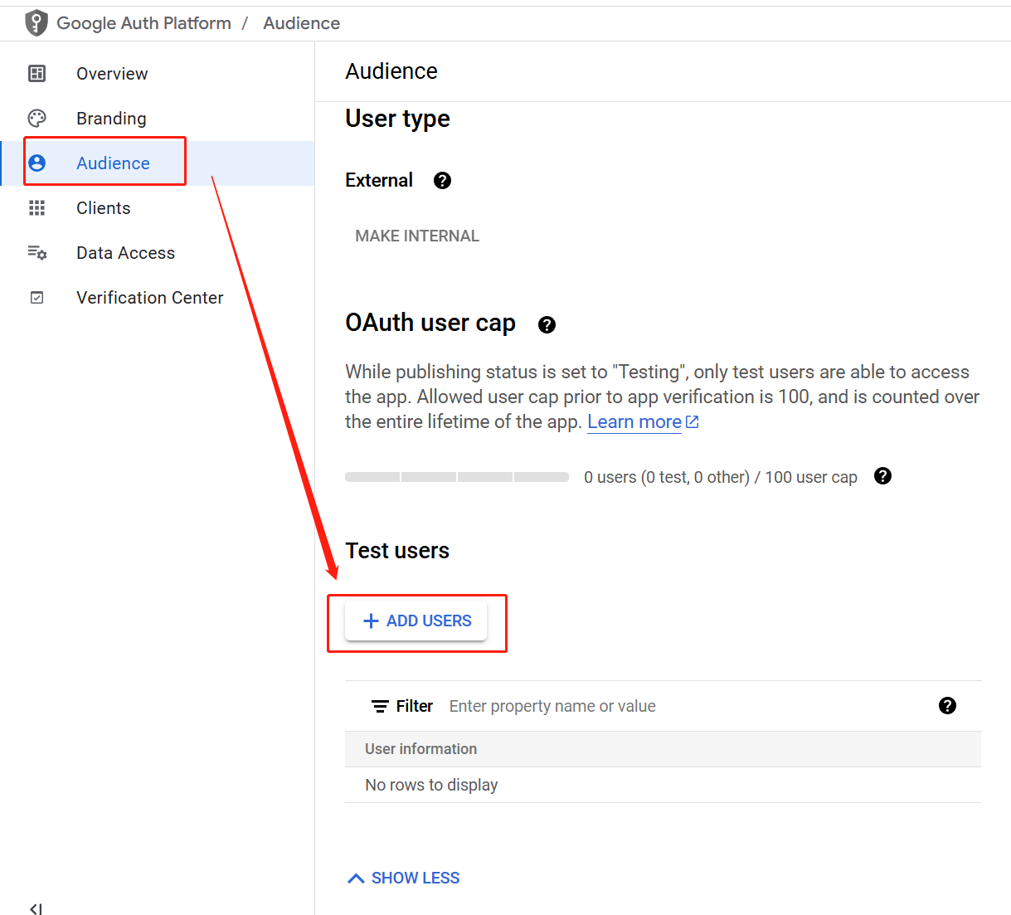This screenshot has height=915, width=1011.
Task: Open the Learn more link
Action: (634, 421)
